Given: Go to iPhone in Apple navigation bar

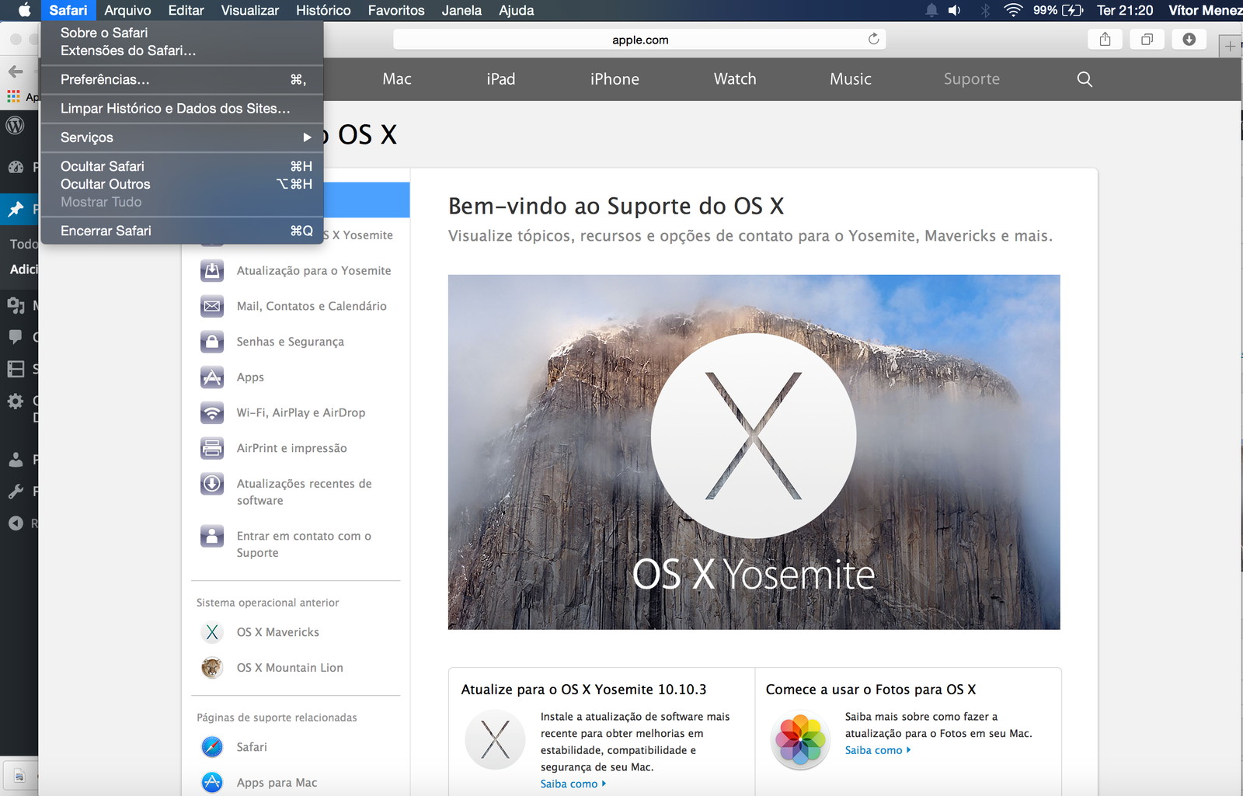Looking at the screenshot, I should click(615, 79).
